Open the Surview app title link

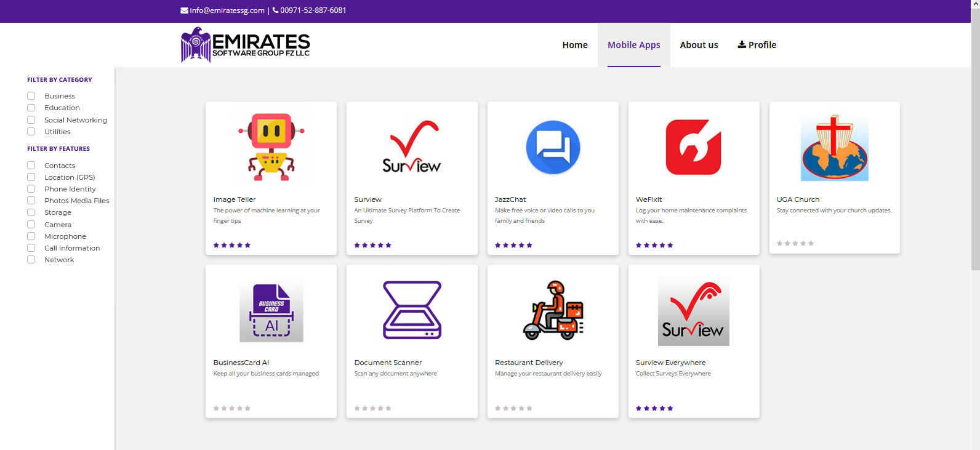coord(368,199)
